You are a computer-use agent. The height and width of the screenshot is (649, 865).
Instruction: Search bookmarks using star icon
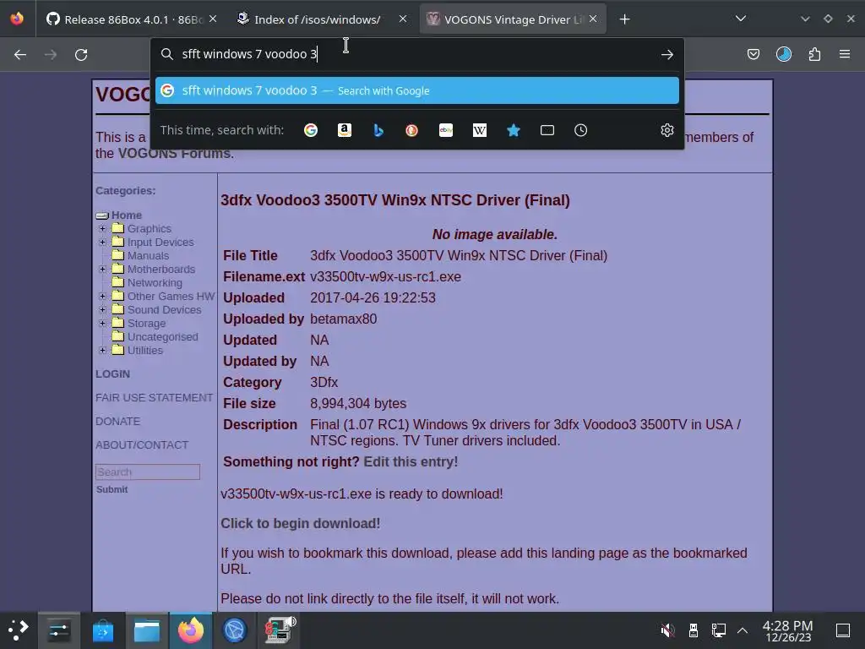[x=514, y=130]
